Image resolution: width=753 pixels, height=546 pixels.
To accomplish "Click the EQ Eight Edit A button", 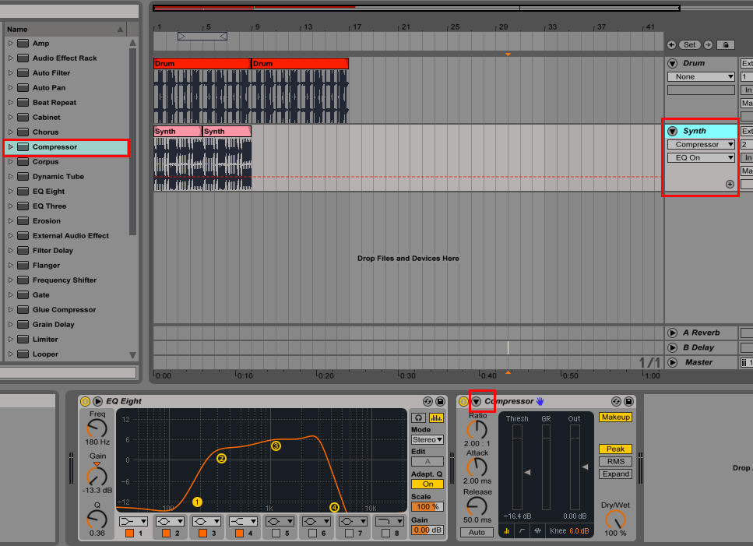I will tap(428, 461).
